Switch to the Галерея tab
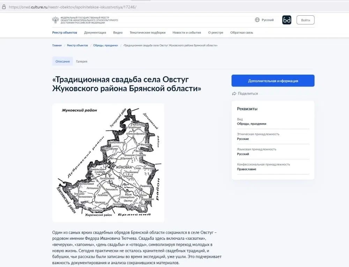The height and width of the screenshot is (267, 349). (82, 61)
